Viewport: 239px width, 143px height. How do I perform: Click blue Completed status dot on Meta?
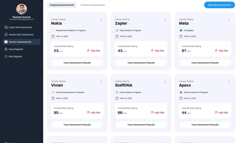181,30
